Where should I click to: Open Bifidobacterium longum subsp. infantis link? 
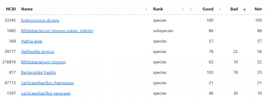[57, 31]
